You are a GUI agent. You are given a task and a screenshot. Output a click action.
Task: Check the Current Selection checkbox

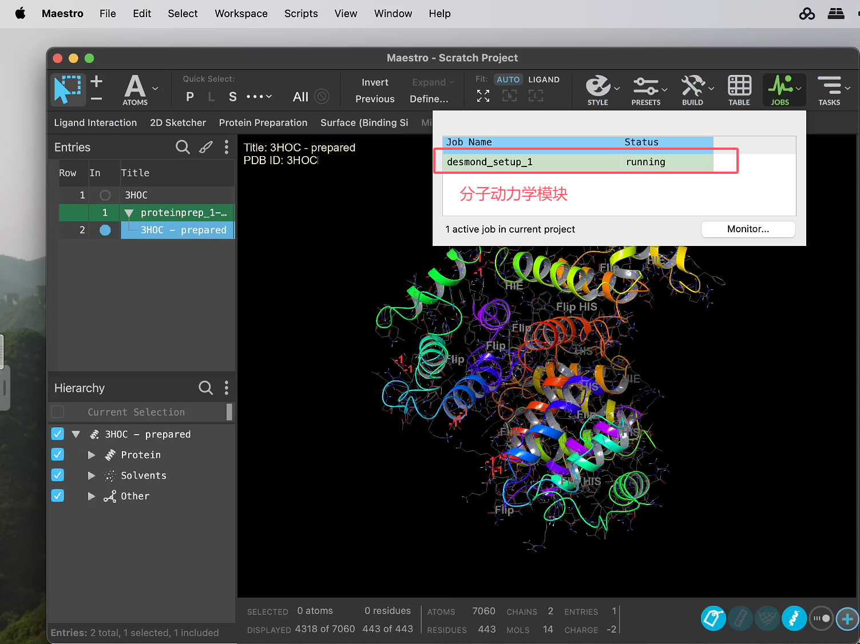point(58,412)
